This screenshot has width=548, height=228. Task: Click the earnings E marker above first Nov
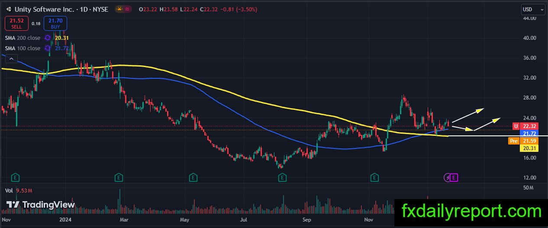(x=16, y=177)
